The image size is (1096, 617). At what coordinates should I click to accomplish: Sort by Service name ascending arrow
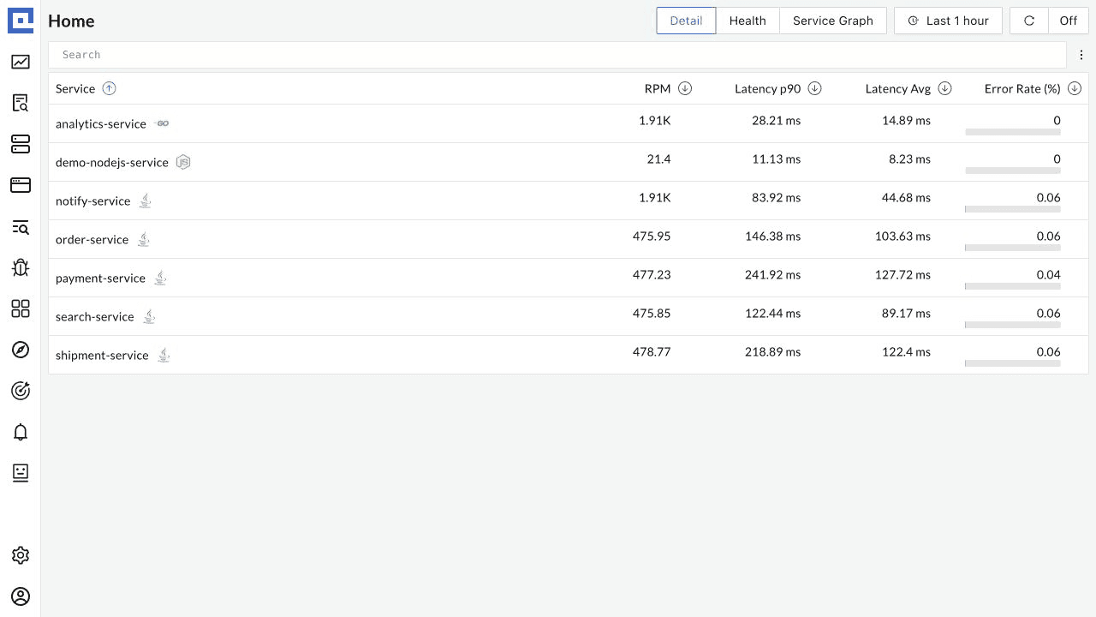tap(109, 88)
